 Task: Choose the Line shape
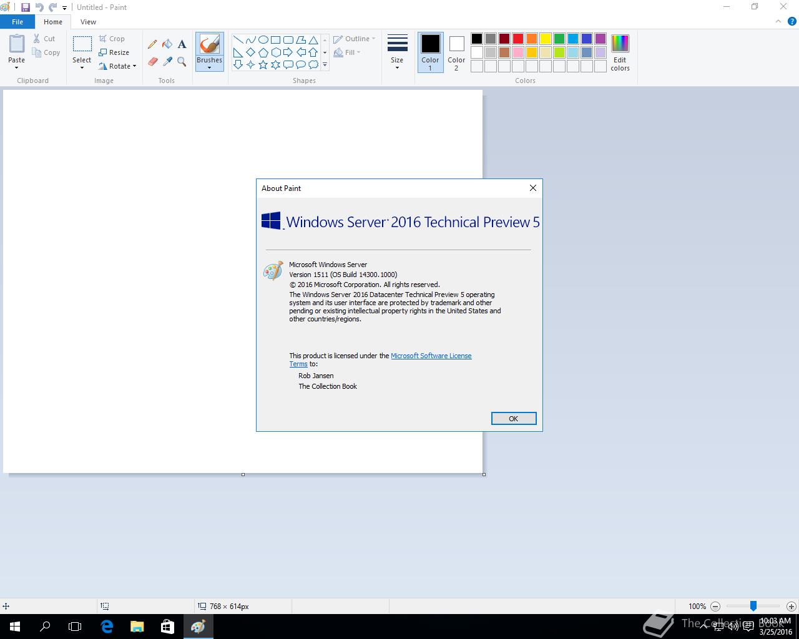(238, 39)
